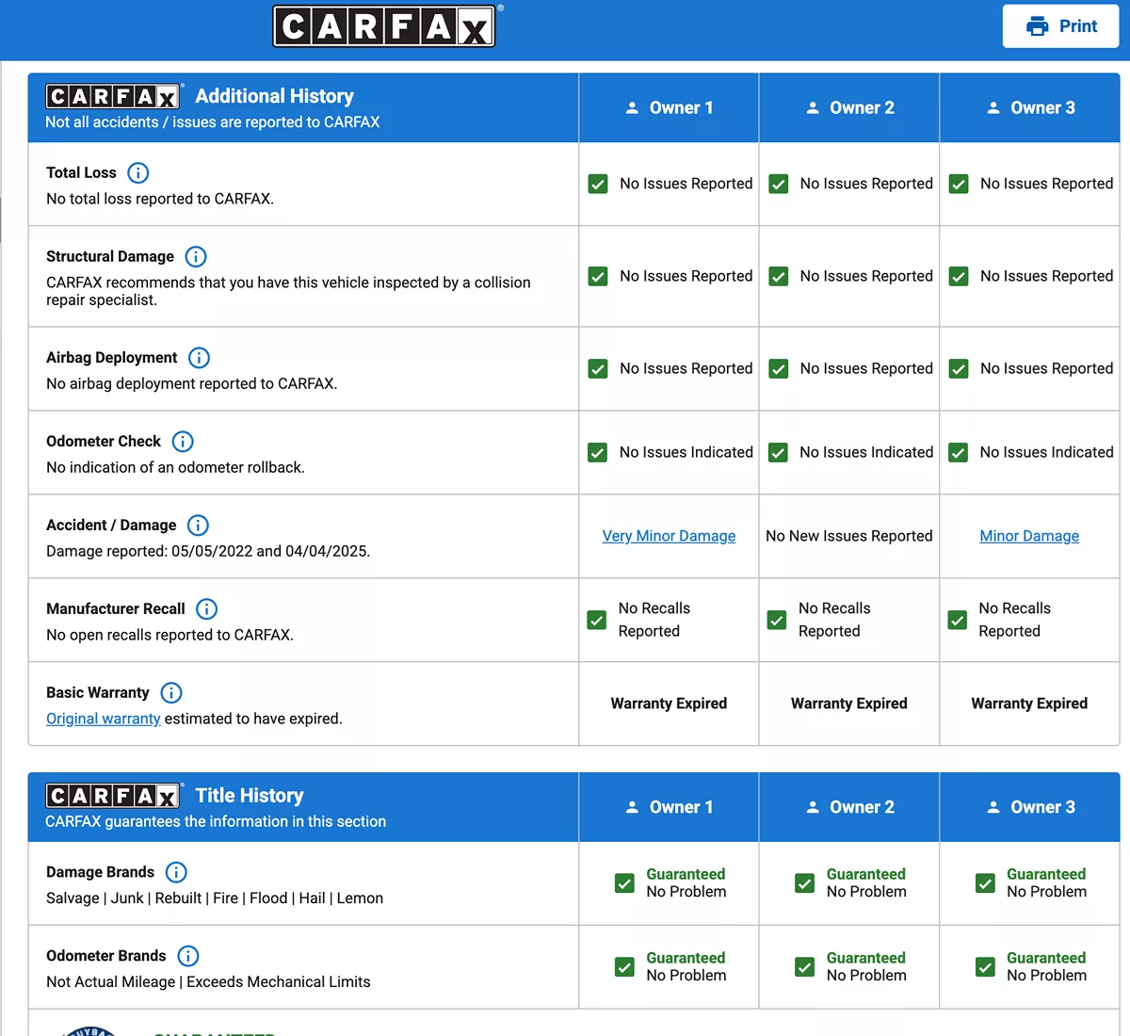This screenshot has width=1130, height=1036.
Task: Click Owner 3 Damage Brands guaranteed checkmark
Action: click(985, 883)
